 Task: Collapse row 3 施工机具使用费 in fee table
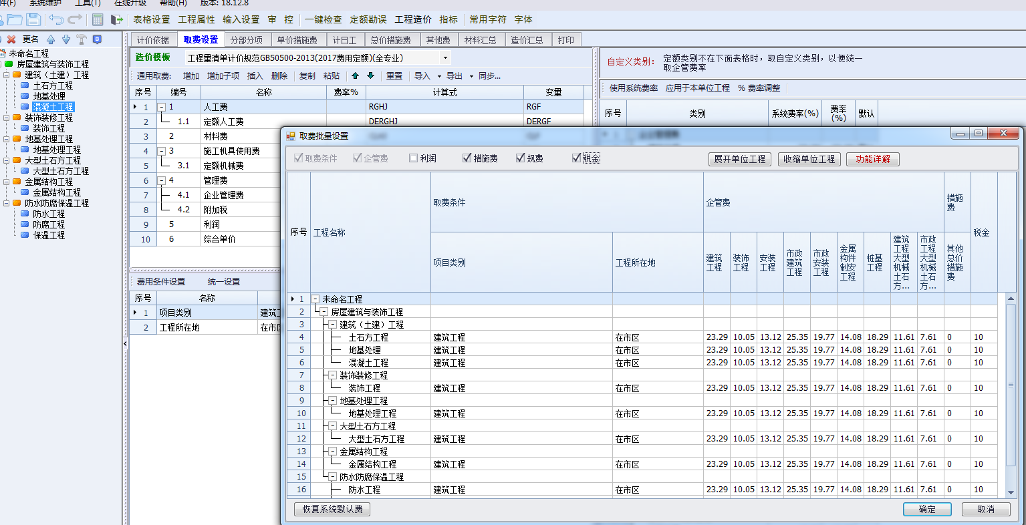pos(162,151)
